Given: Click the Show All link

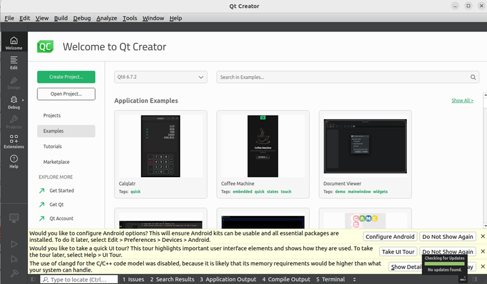Looking at the screenshot, I should click(463, 100).
